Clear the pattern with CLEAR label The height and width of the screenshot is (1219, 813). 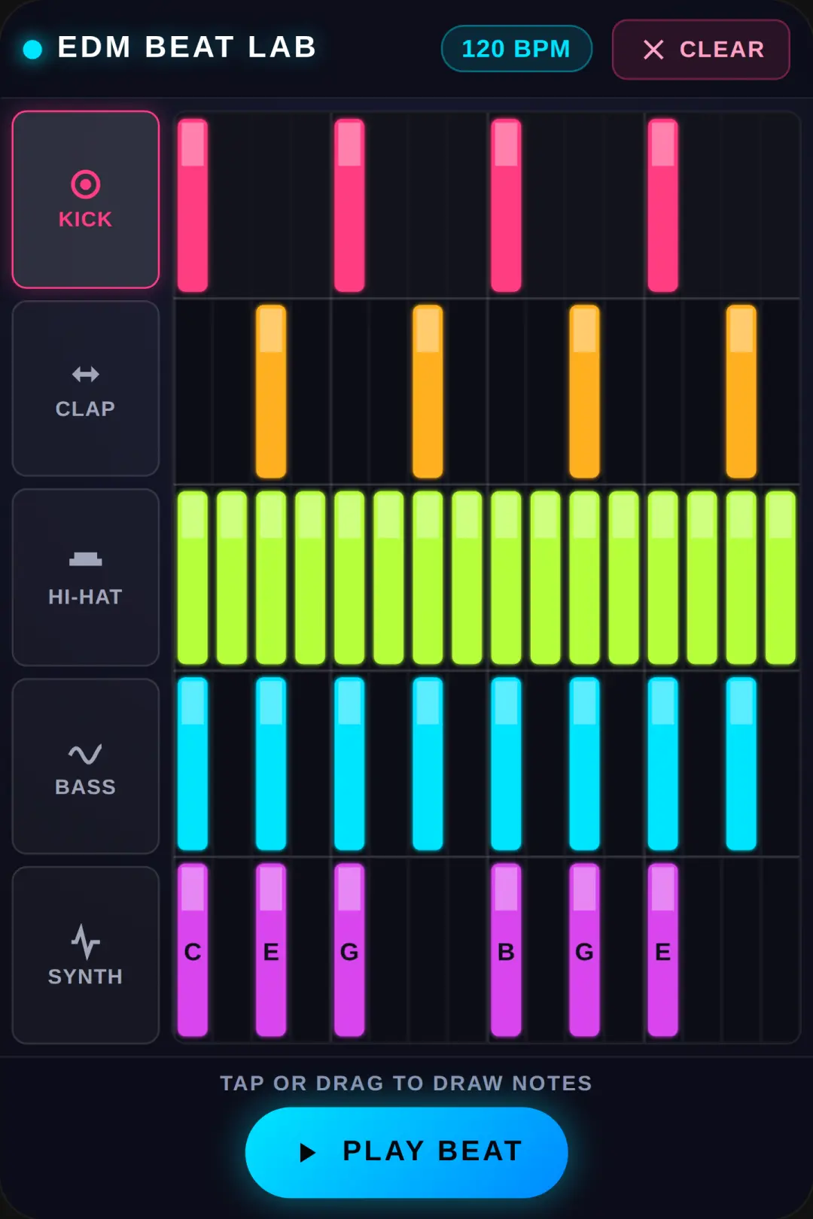pyautogui.click(x=722, y=50)
